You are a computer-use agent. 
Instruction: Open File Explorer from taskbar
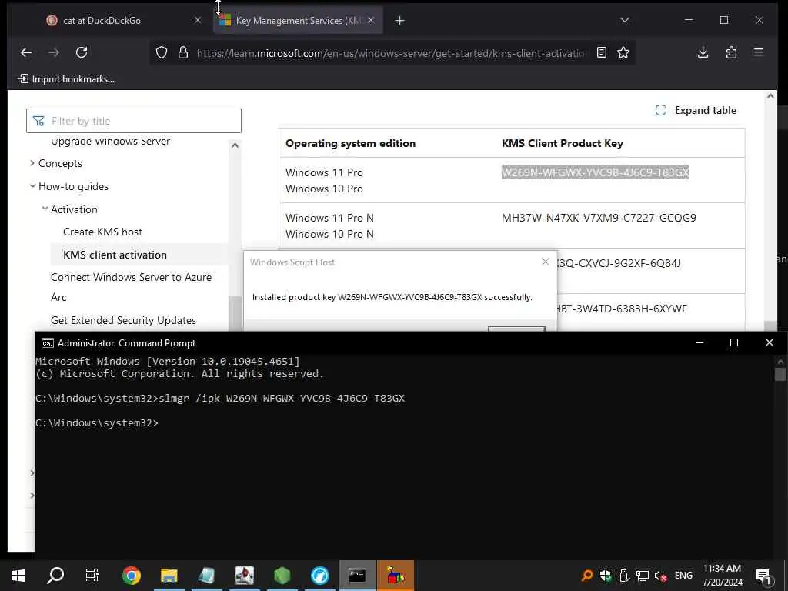[169, 576]
